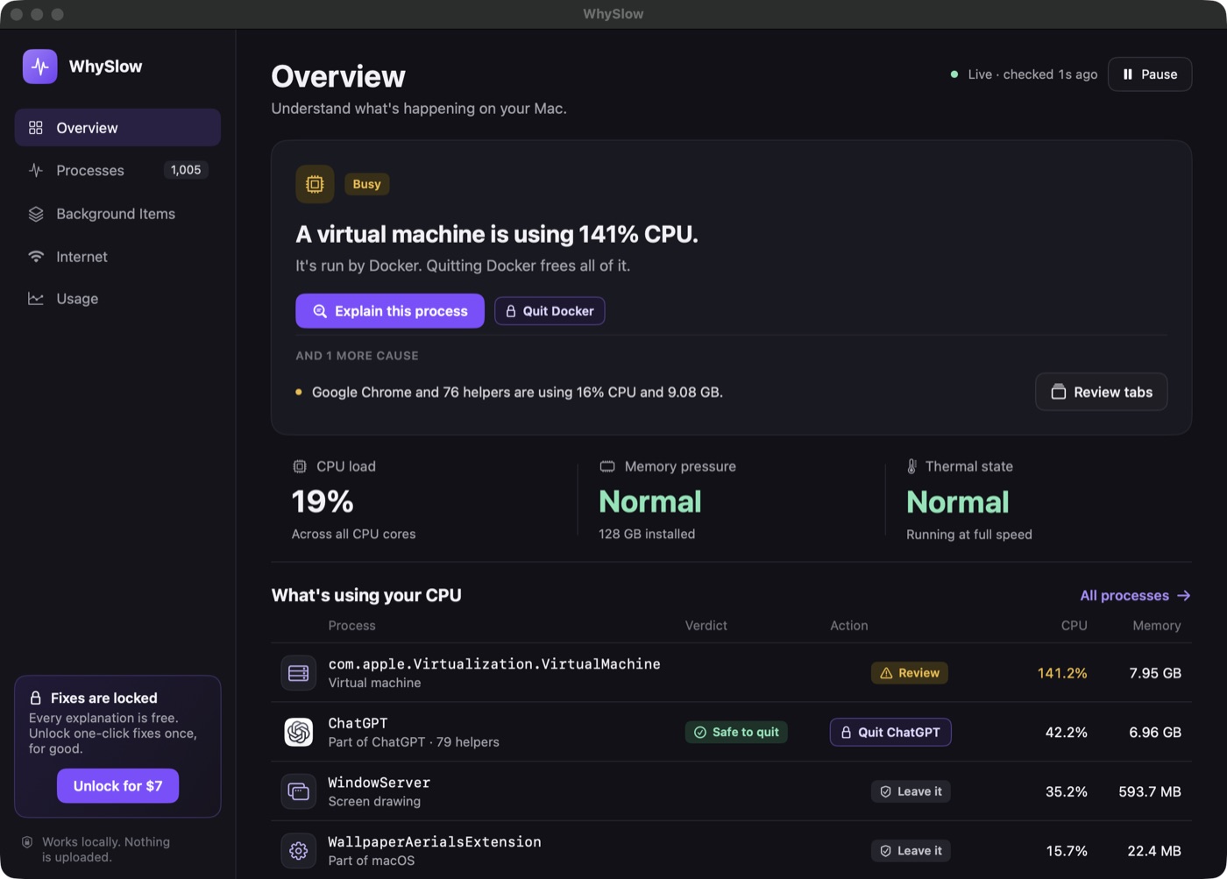Click Unlock for $7 button

pos(117,786)
